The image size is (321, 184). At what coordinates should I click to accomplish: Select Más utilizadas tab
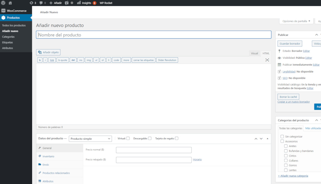pyautogui.click(x=313, y=128)
